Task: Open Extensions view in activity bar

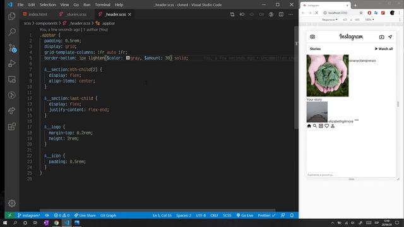Action: pos(12,126)
